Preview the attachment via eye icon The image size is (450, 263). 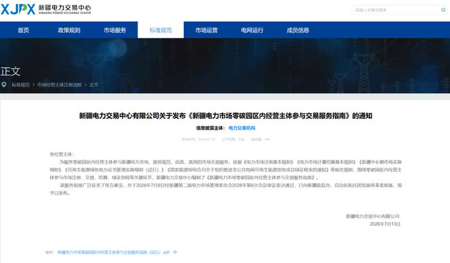point(175,252)
